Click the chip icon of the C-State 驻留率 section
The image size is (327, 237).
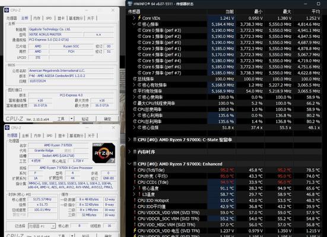135,140
